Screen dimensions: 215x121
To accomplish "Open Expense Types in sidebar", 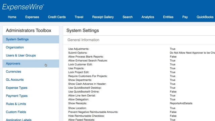I will pyautogui.click(x=31, y=88).
